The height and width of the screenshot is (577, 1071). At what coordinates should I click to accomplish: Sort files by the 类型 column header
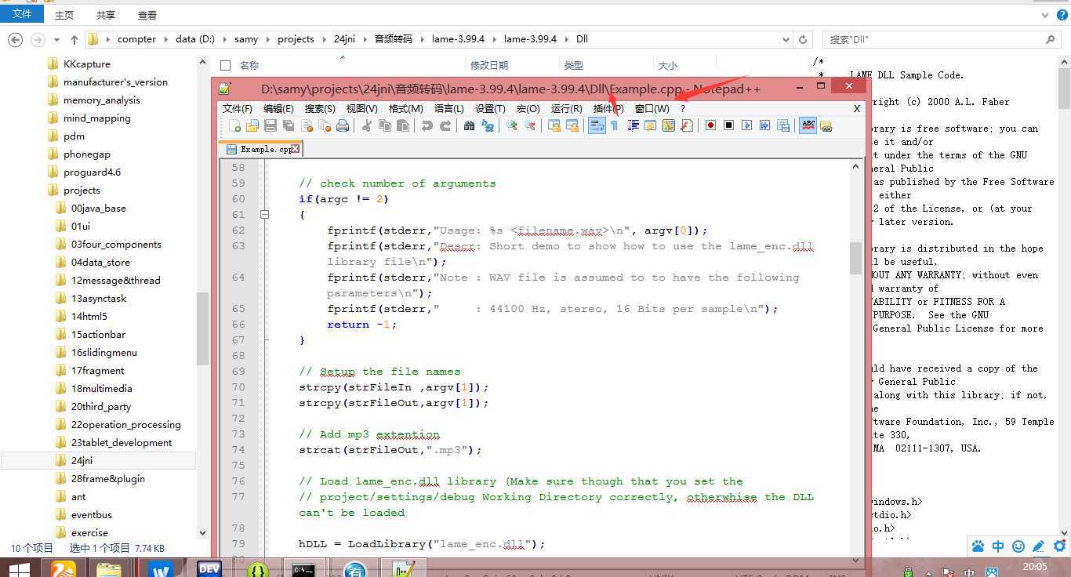pyautogui.click(x=573, y=66)
